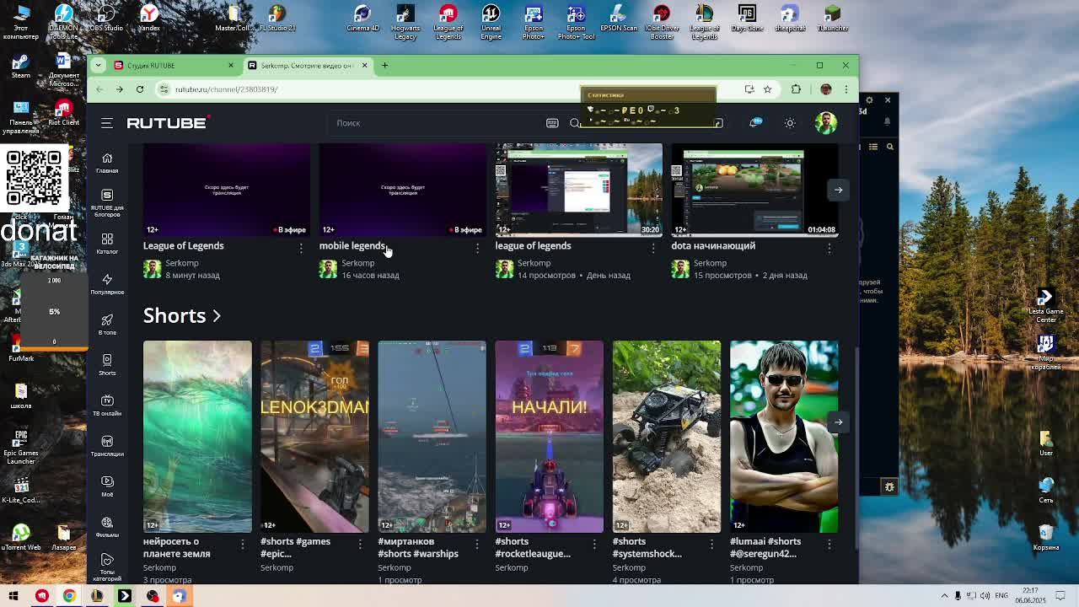Bookmark this page with the star
Viewport: 1079px width, 607px height.
[x=767, y=89]
